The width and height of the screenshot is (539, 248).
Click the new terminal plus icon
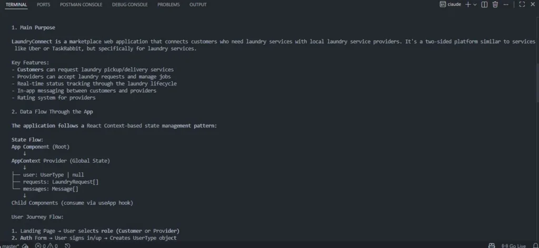tap(468, 4)
